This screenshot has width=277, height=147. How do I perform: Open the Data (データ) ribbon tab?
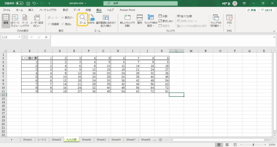pyautogui.click(x=77, y=10)
